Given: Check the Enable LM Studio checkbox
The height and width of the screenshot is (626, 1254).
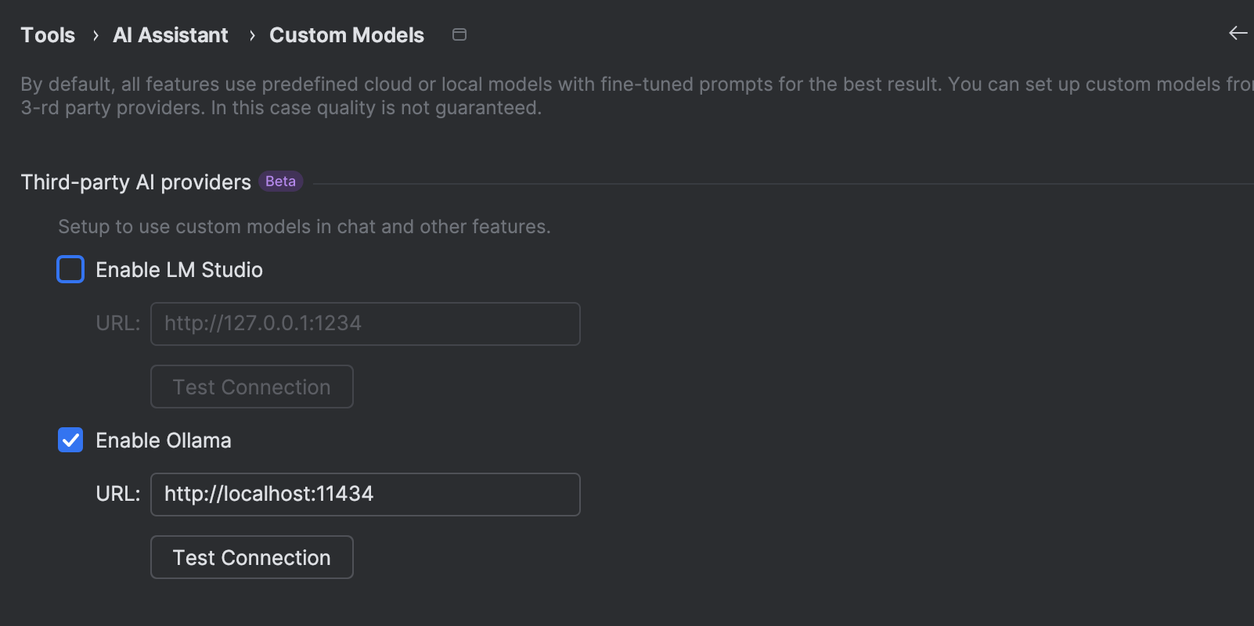Looking at the screenshot, I should click(70, 269).
